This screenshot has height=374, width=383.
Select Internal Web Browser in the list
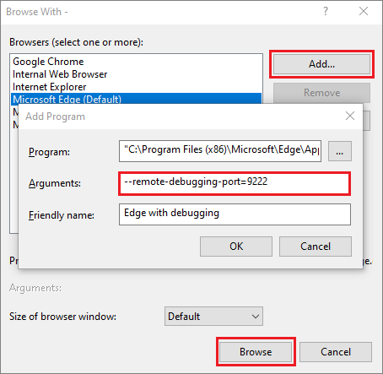[x=60, y=74]
